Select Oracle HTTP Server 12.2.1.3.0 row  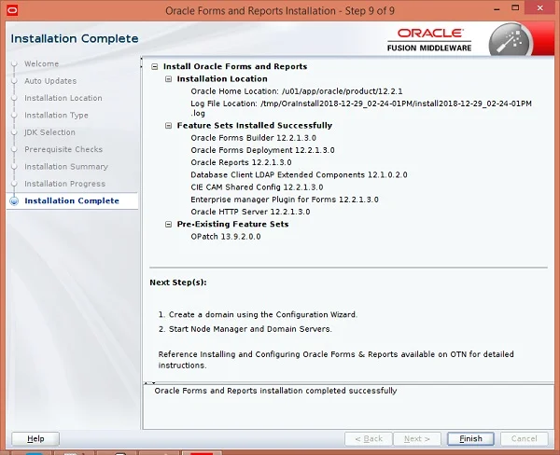(x=250, y=212)
